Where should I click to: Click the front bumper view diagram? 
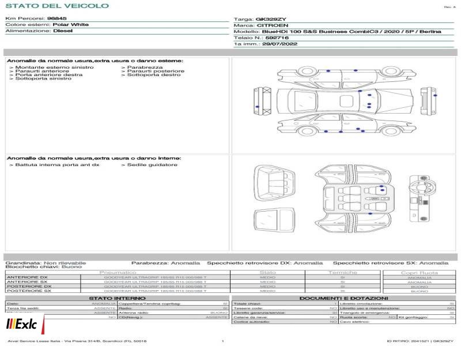point(263,101)
